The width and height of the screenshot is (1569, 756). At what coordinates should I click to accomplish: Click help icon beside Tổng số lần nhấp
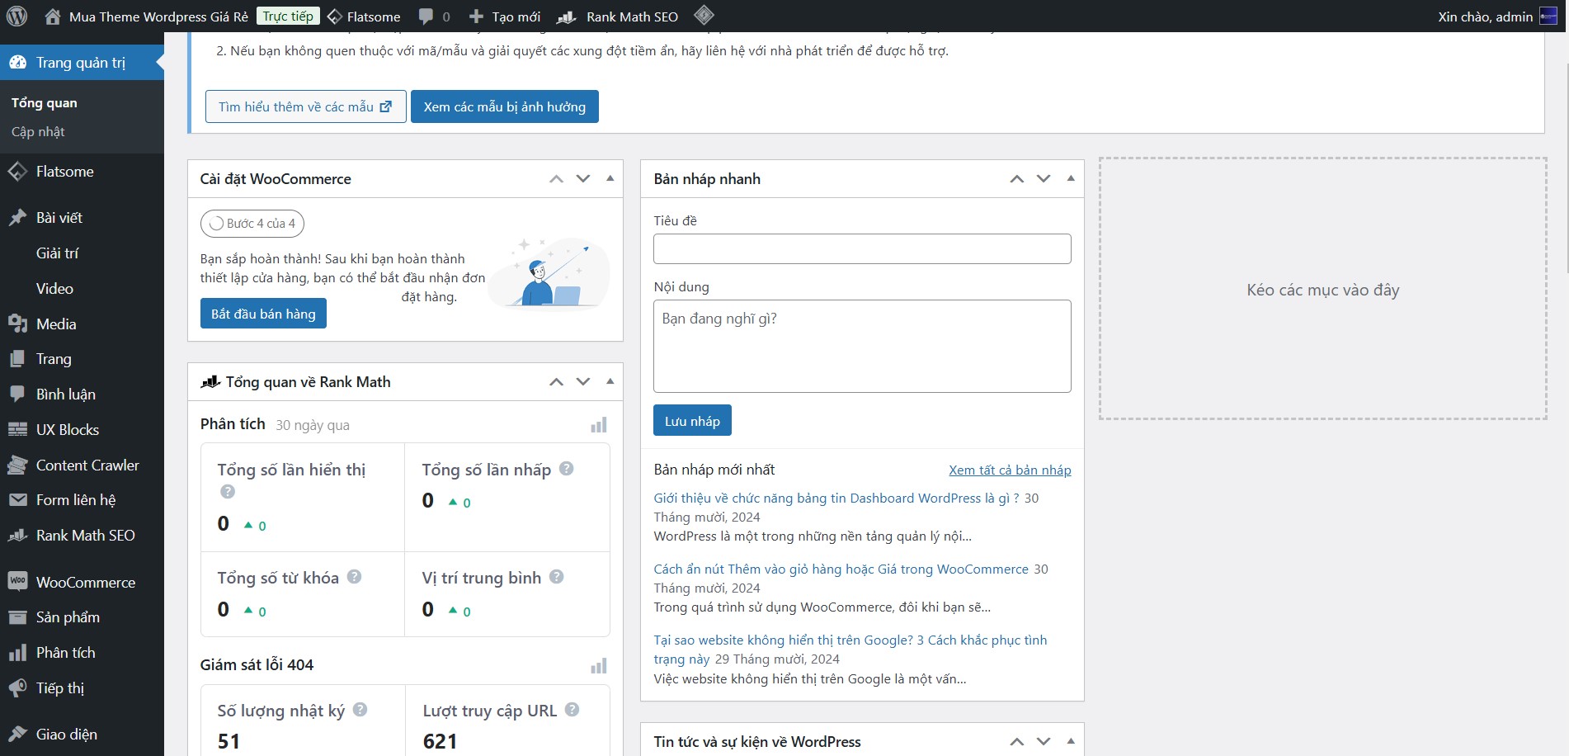point(567,468)
